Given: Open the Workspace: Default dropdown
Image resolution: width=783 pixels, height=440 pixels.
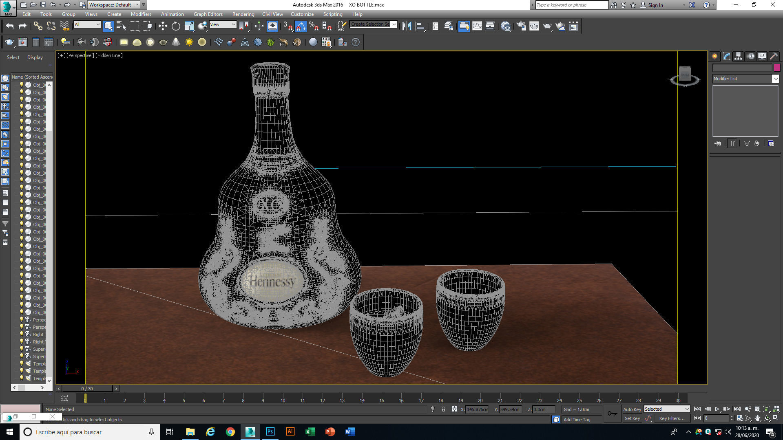Looking at the screenshot, I should 114,5.
